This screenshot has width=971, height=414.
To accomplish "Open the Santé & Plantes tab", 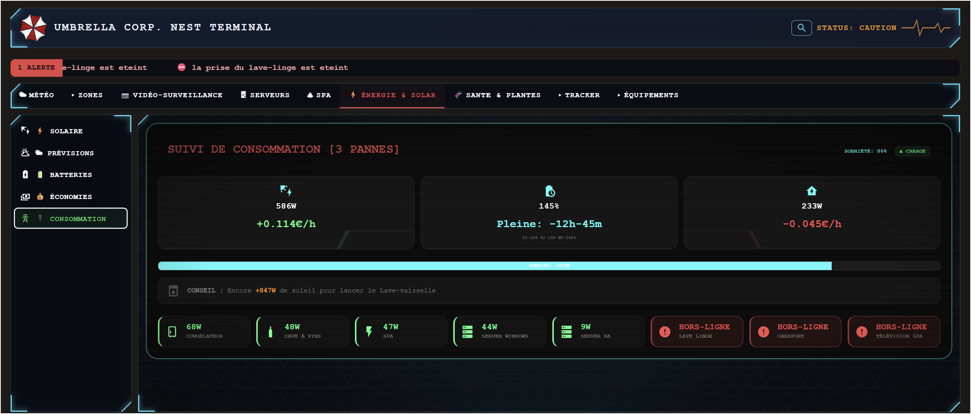I will pyautogui.click(x=497, y=95).
